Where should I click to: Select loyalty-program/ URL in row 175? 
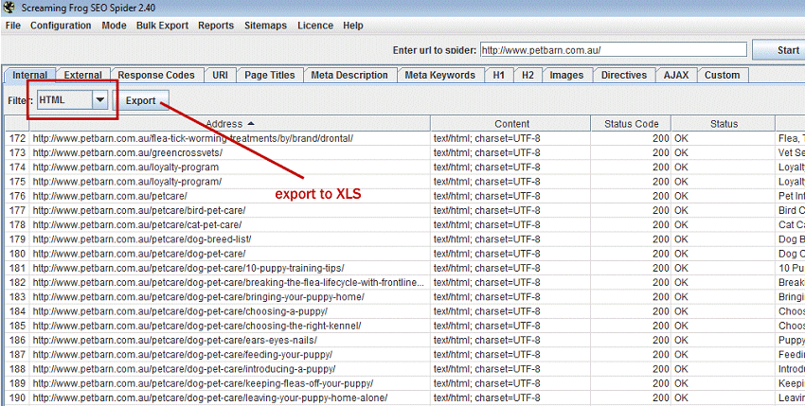point(127,182)
